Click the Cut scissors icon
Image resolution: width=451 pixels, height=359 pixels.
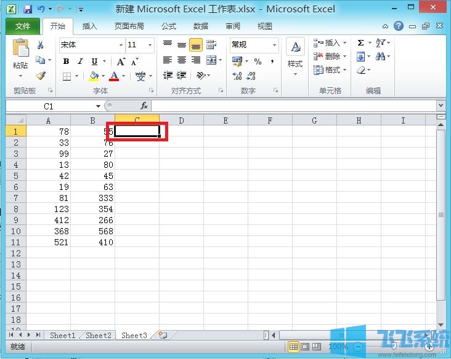coord(41,45)
